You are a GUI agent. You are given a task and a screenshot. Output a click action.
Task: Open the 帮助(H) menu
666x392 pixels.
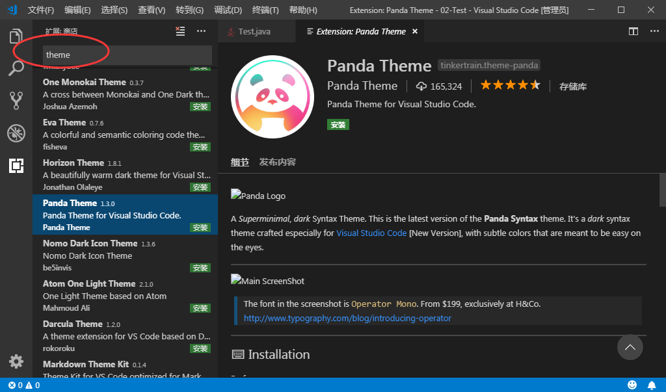point(303,10)
